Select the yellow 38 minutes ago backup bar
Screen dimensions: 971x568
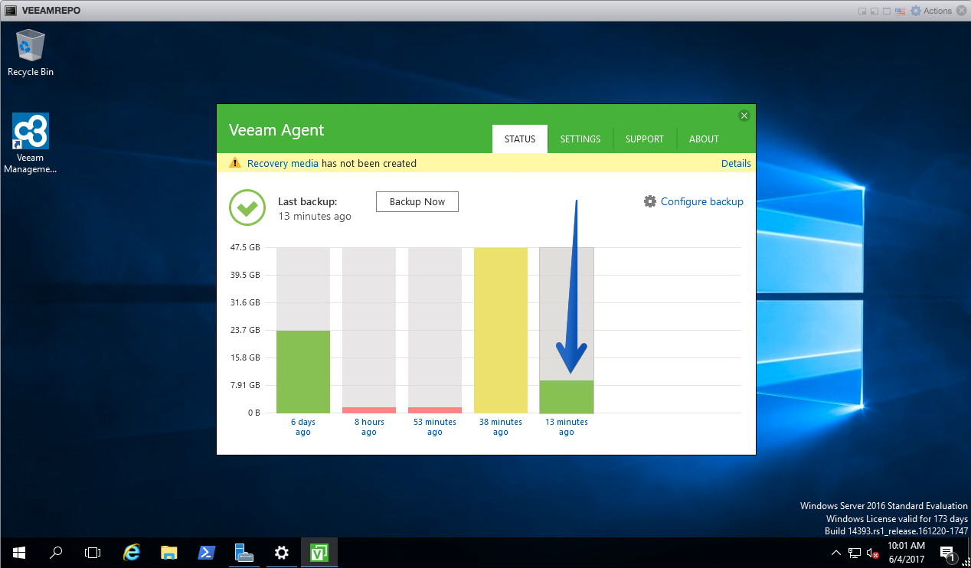pos(501,330)
